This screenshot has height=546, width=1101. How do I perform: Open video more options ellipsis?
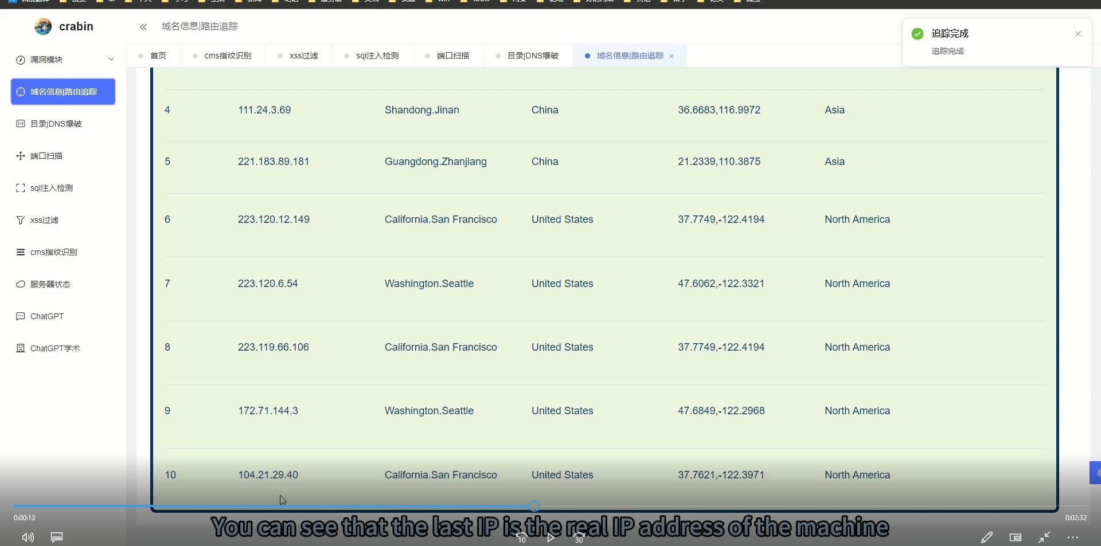(1073, 537)
